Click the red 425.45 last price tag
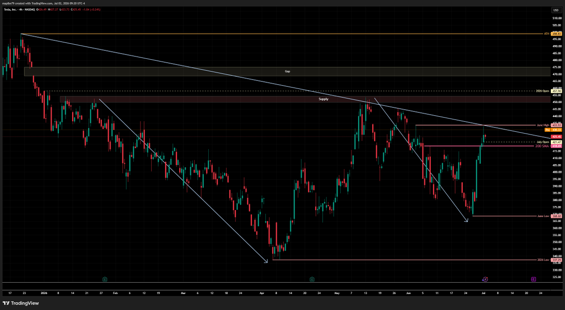 [x=557, y=137]
